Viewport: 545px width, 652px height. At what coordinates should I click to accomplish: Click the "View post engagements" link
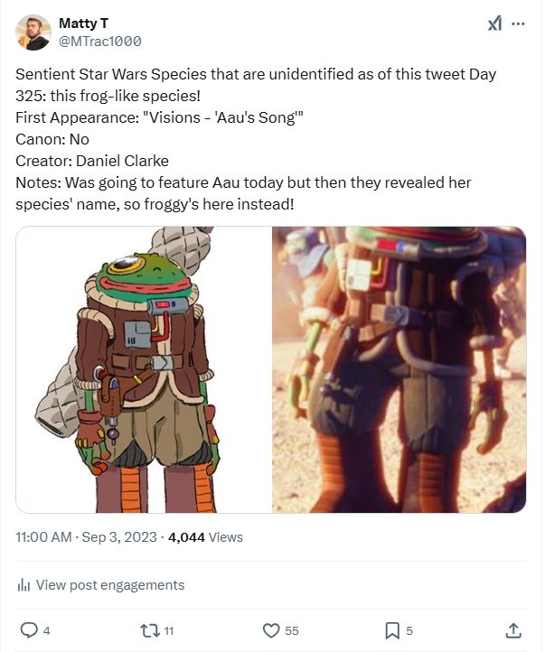point(109,585)
